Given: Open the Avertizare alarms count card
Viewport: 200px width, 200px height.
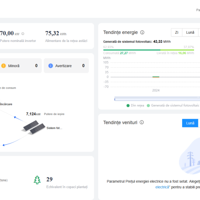Looking at the screenshot, I should [x=67, y=66].
